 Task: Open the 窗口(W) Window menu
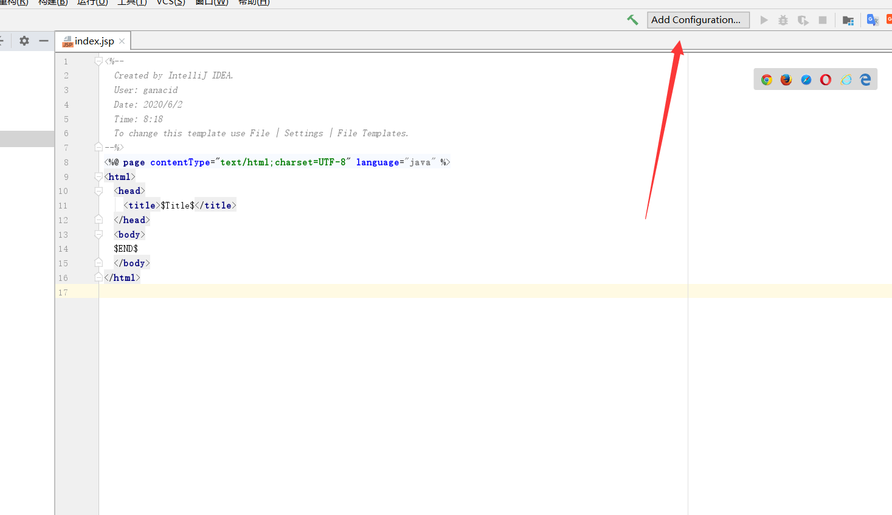pyautogui.click(x=212, y=2)
